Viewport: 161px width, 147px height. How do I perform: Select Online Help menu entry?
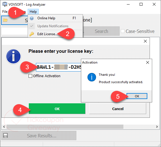[x=55, y=18]
